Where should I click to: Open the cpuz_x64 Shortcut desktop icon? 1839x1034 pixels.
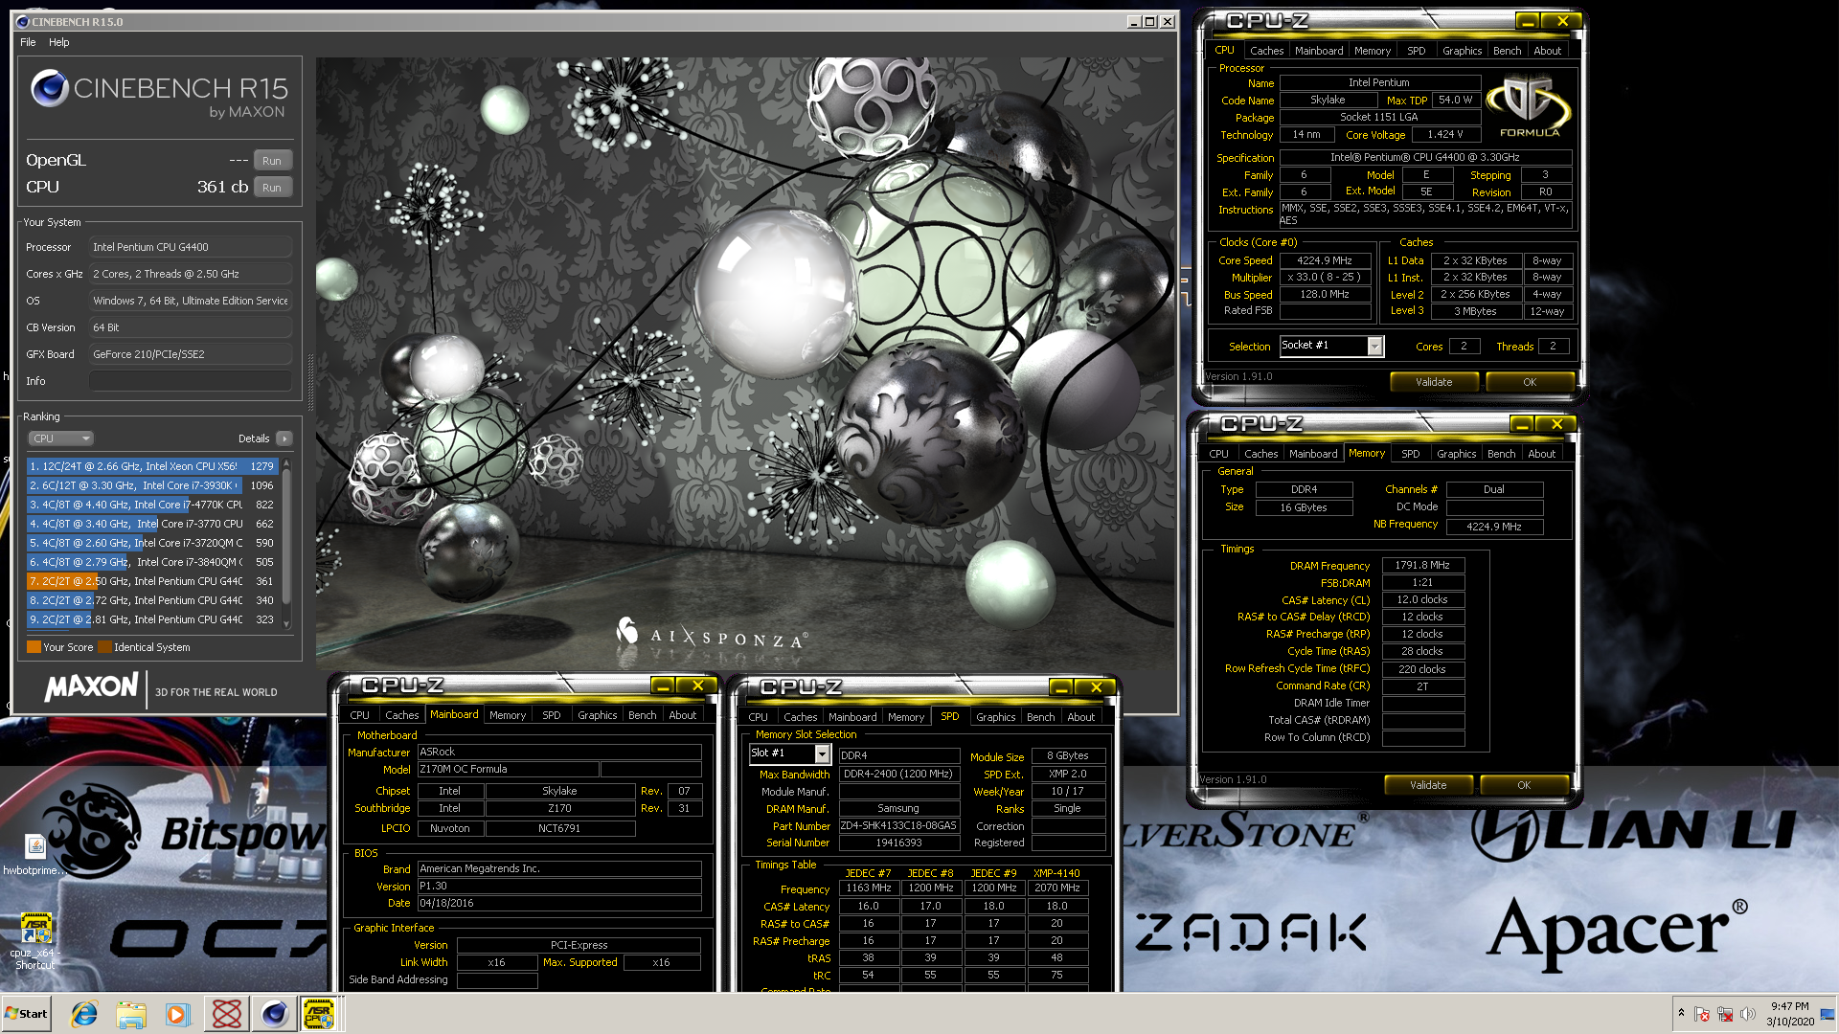tap(35, 941)
